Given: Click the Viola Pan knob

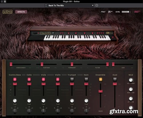Looking at the screenshot, I should tap(43, 101).
